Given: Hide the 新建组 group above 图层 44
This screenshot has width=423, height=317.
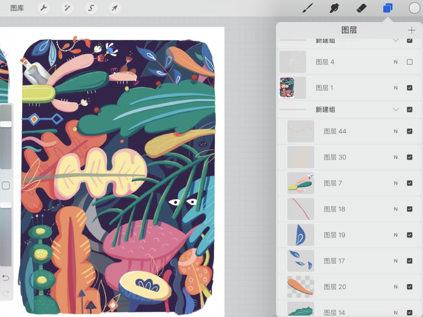Looking at the screenshot, I should [409, 109].
